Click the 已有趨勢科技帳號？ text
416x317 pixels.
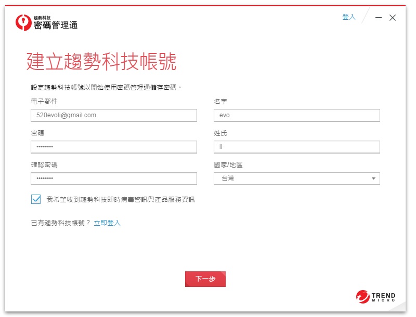pos(61,223)
